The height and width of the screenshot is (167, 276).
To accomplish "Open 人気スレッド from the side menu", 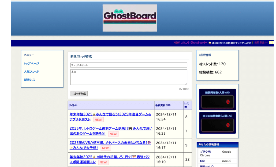I will (31, 72).
